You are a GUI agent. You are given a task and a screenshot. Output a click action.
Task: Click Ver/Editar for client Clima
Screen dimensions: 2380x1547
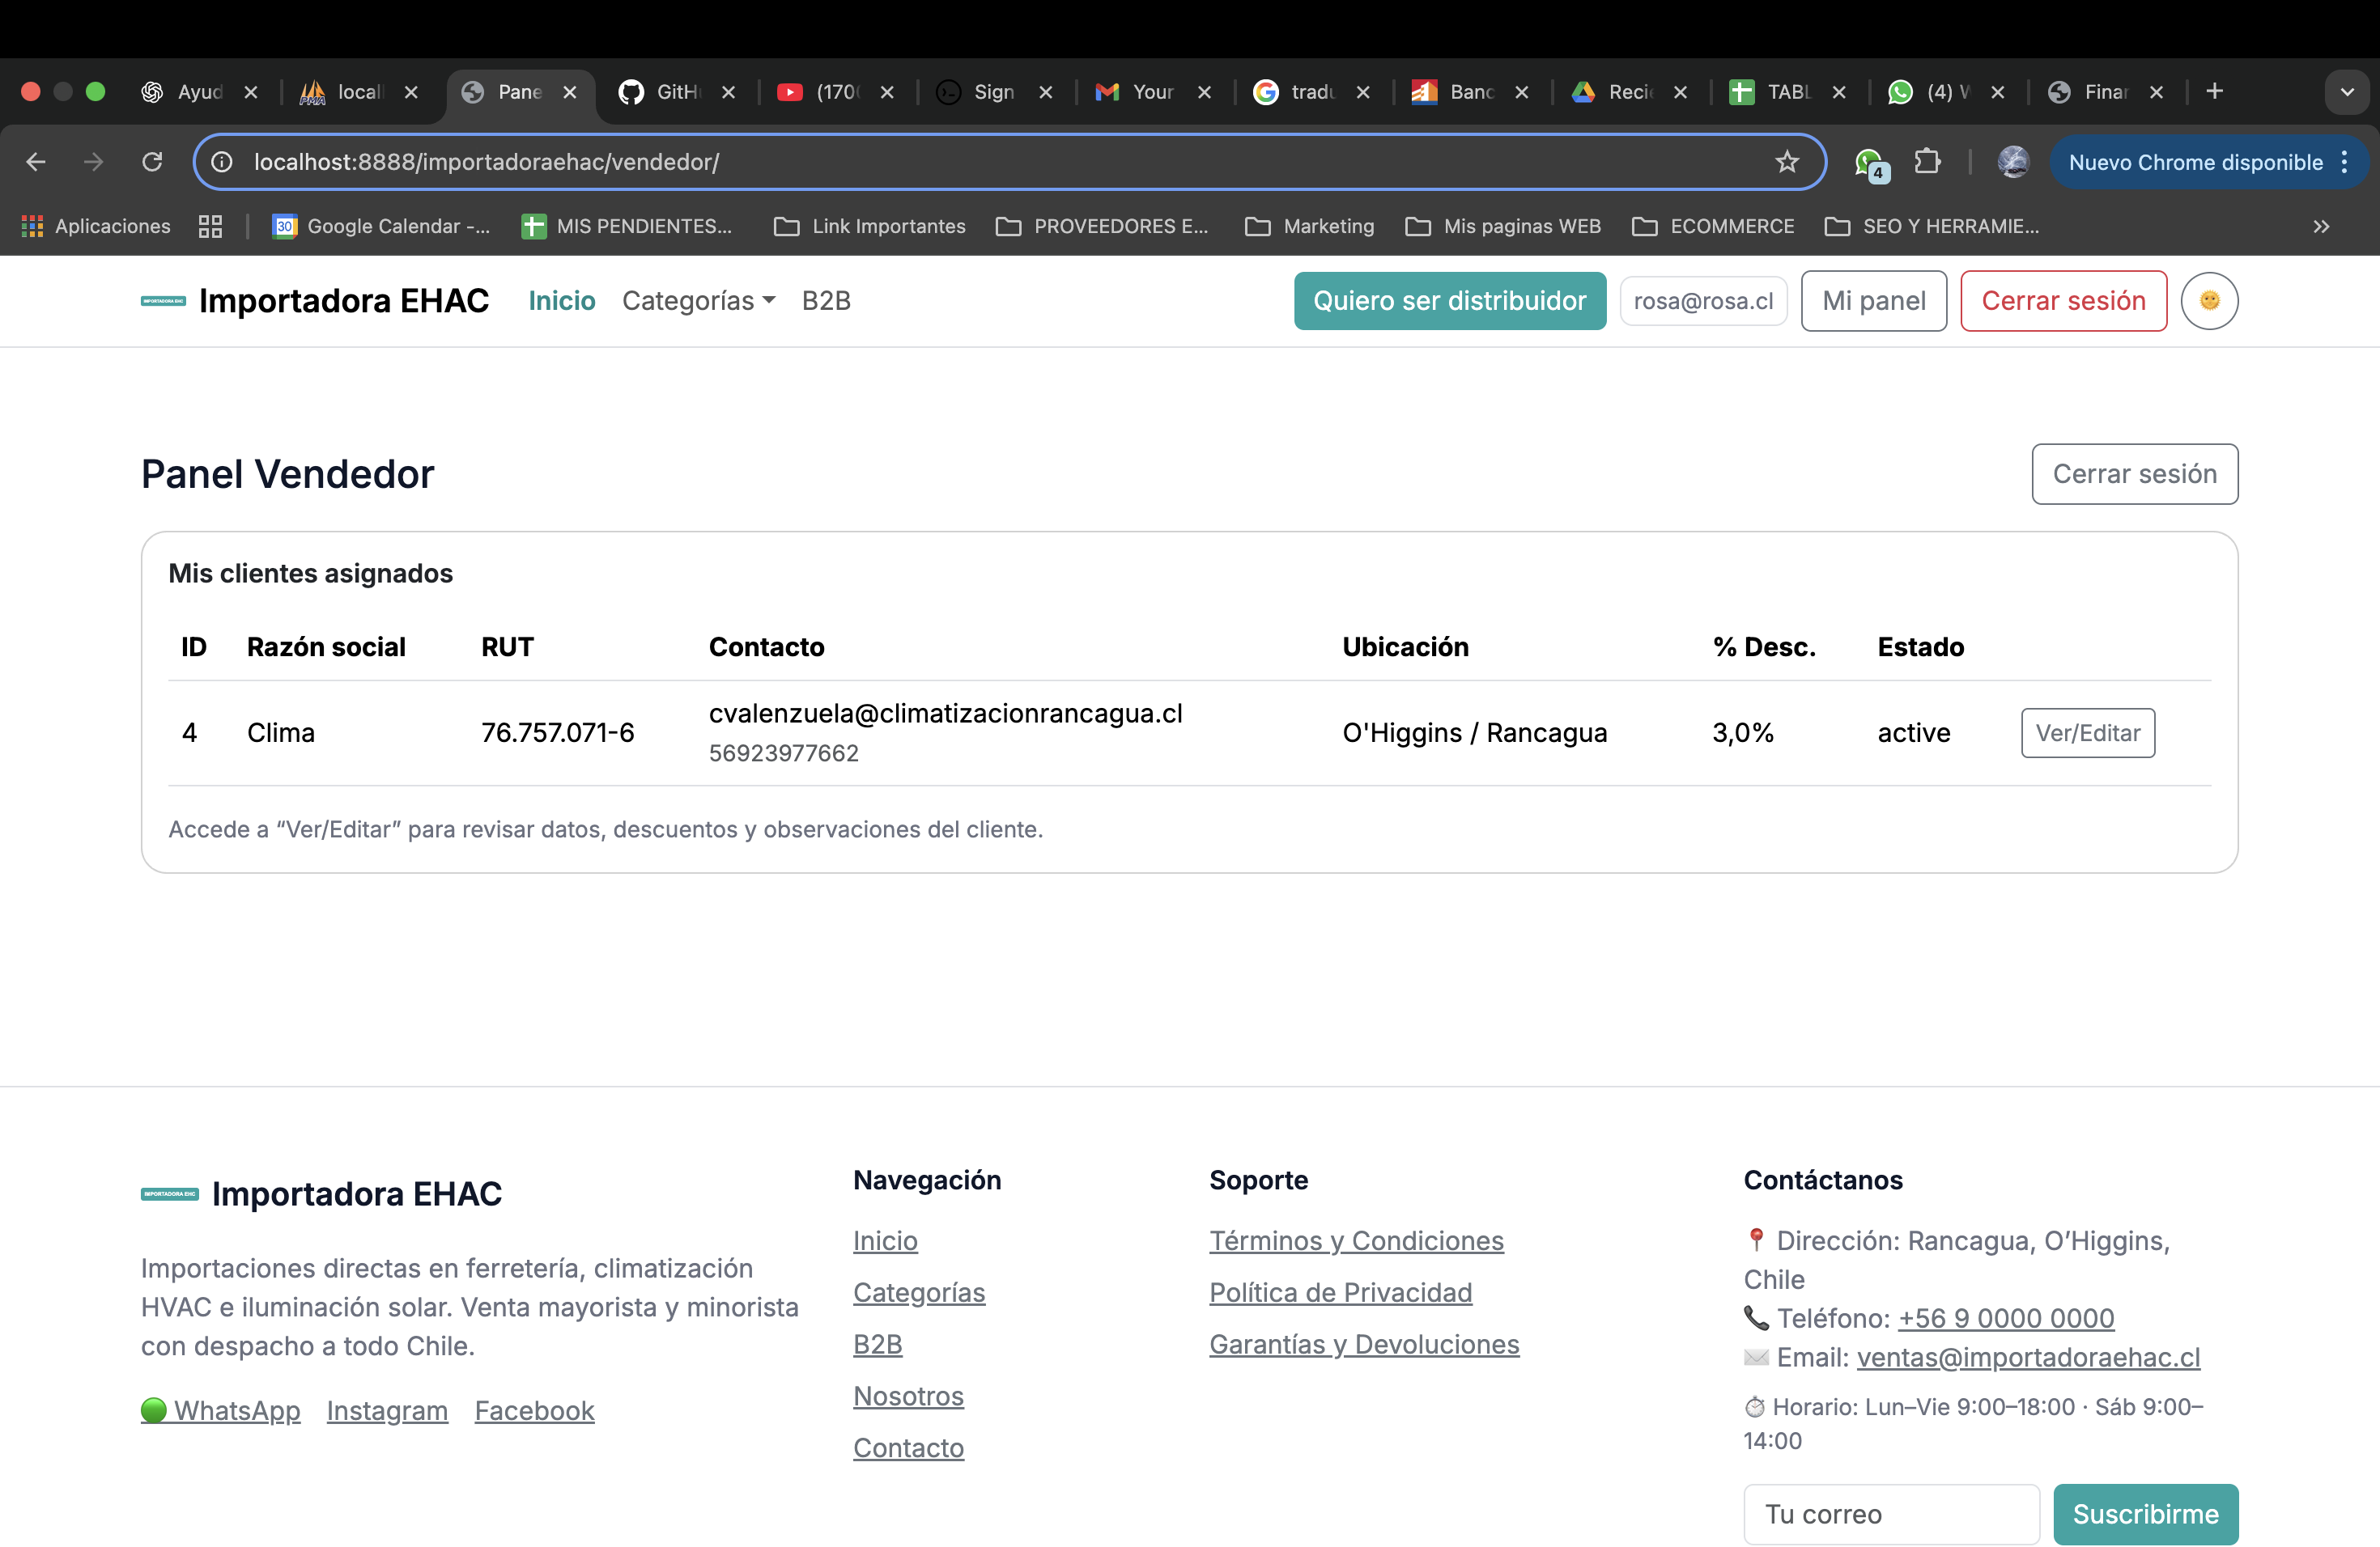[2087, 732]
